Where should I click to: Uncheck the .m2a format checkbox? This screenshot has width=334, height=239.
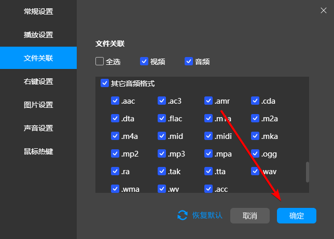255,118
